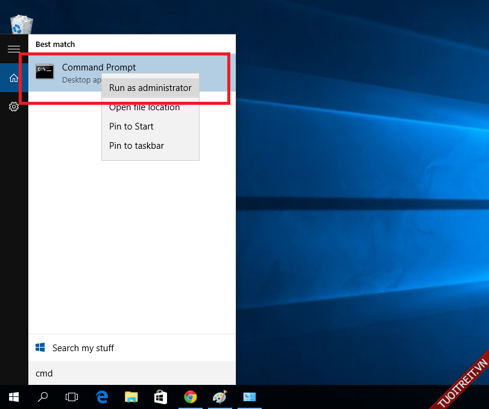Expand the hamburger menu in Start panel
Viewport: 489px width, 409px height.
(x=14, y=49)
